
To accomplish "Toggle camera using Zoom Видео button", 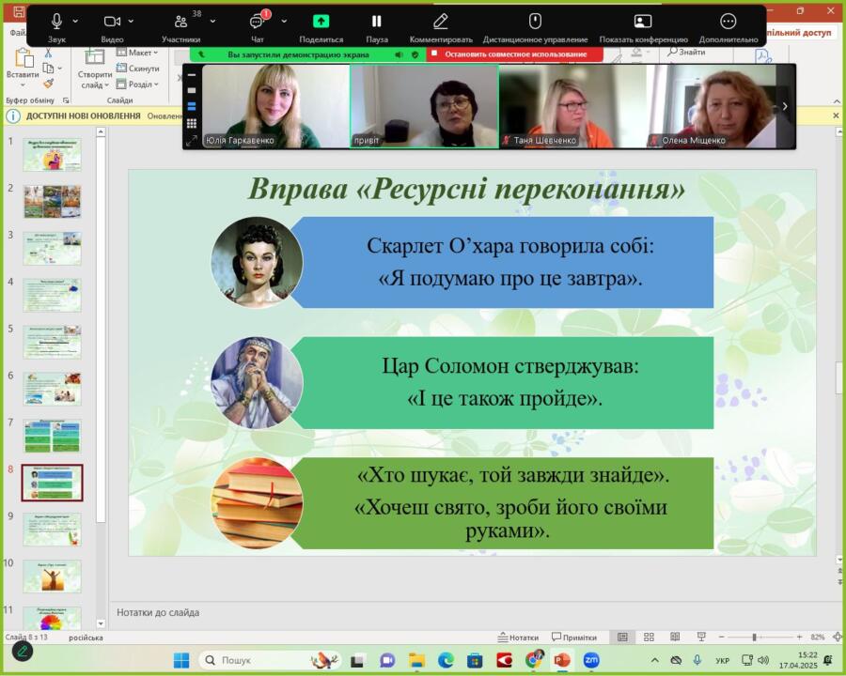I will (x=112, y=27).
